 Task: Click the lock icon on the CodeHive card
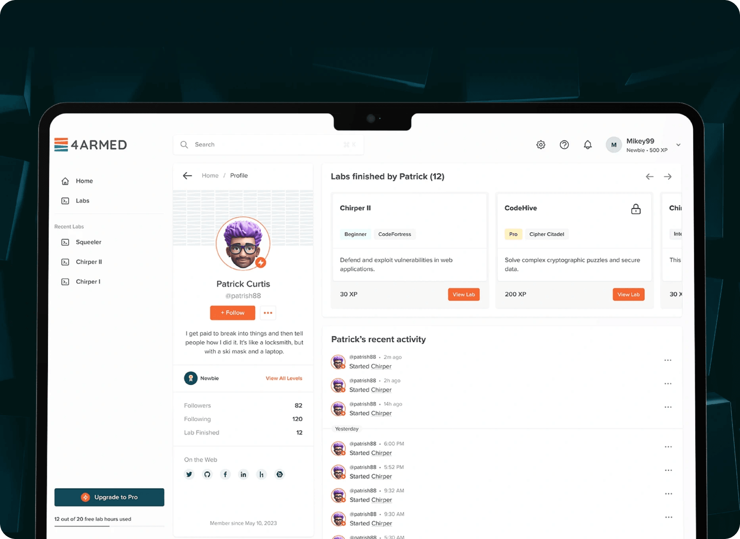pos(636,209)
